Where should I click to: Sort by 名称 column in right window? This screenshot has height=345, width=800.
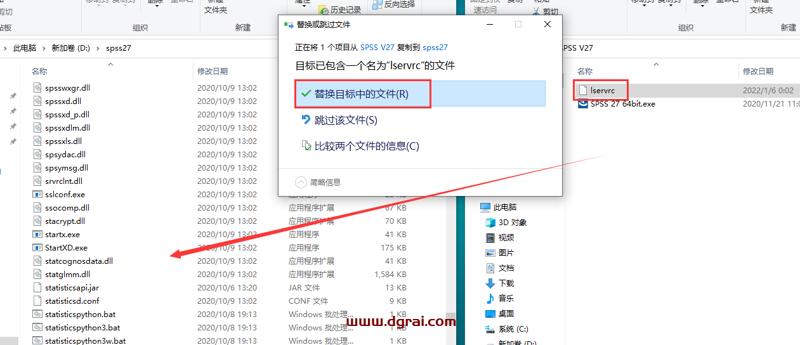pos(585,72)
